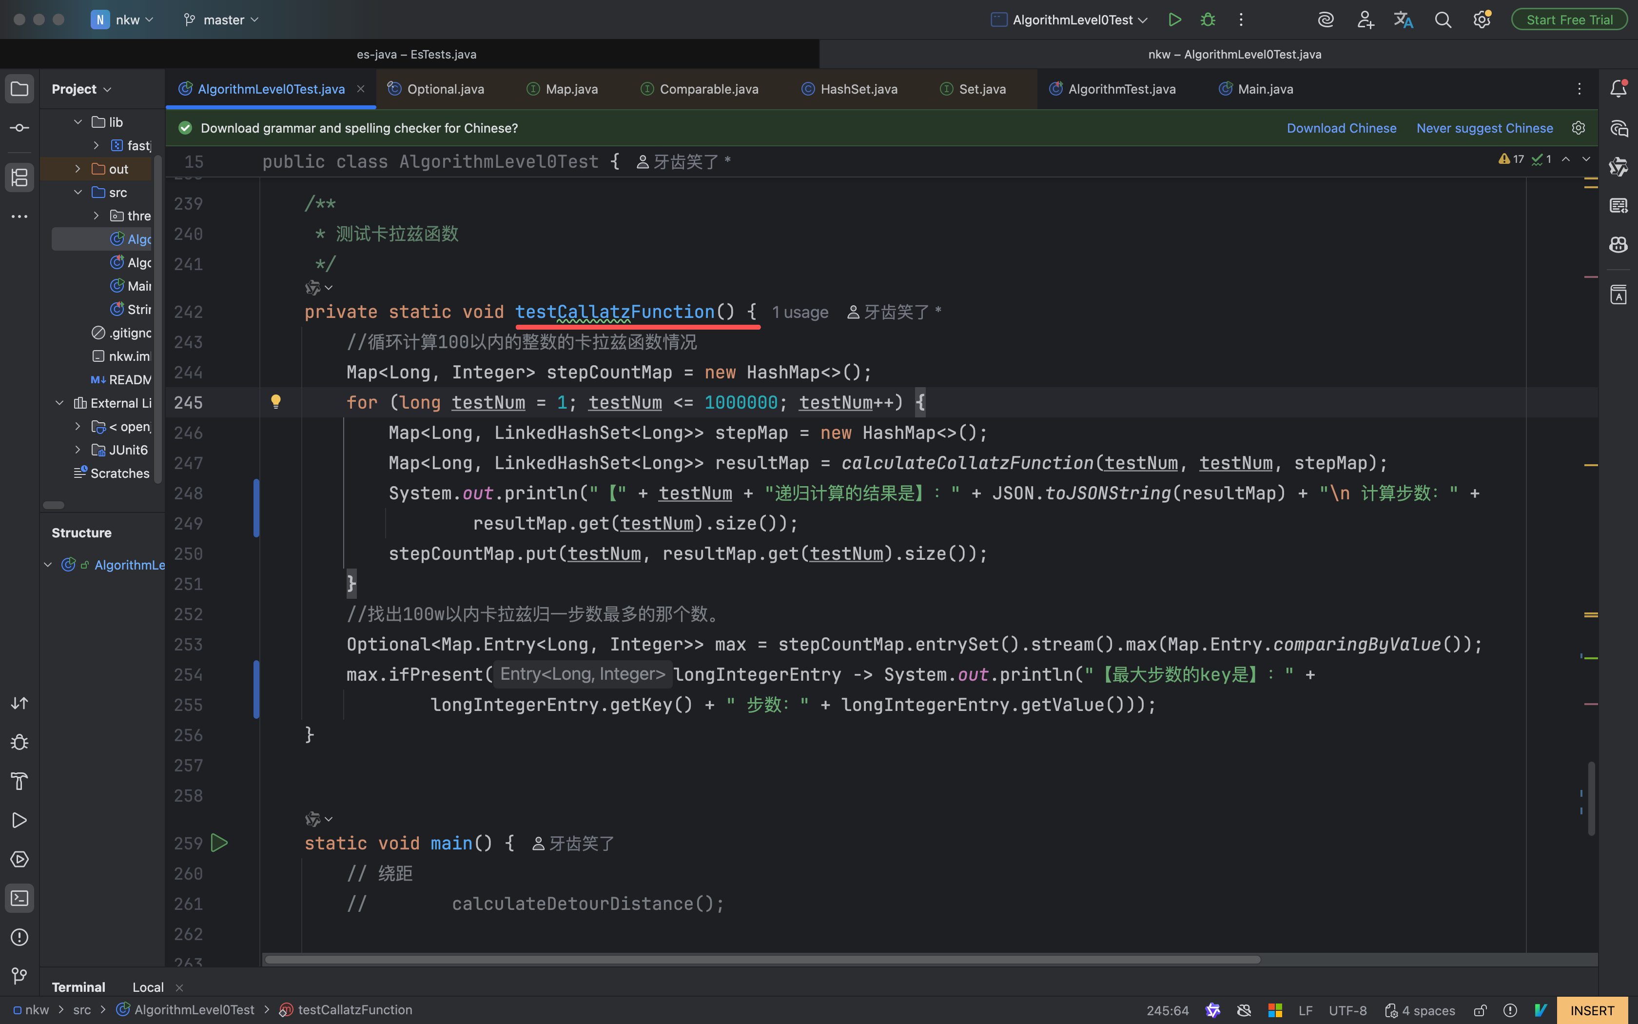
Task: Click the horizontal editor scrollbar
Action: 761,959
